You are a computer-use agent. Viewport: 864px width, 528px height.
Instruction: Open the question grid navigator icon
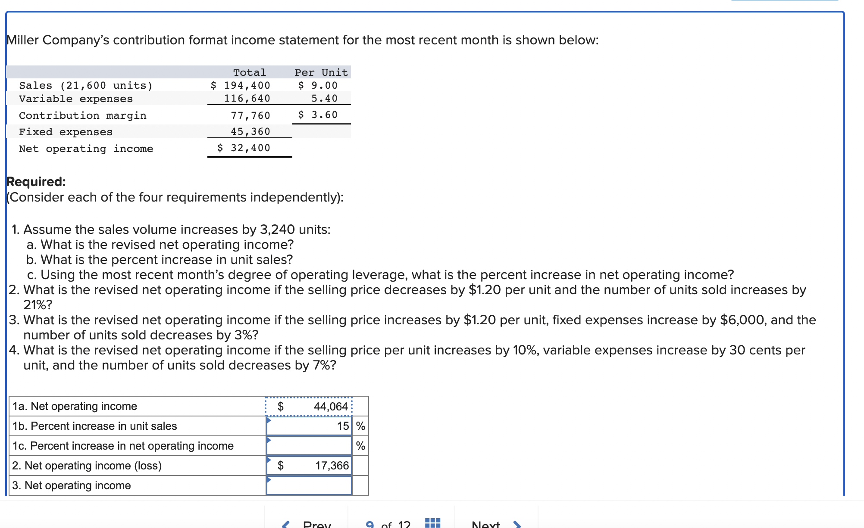click(x=432, y=523)
